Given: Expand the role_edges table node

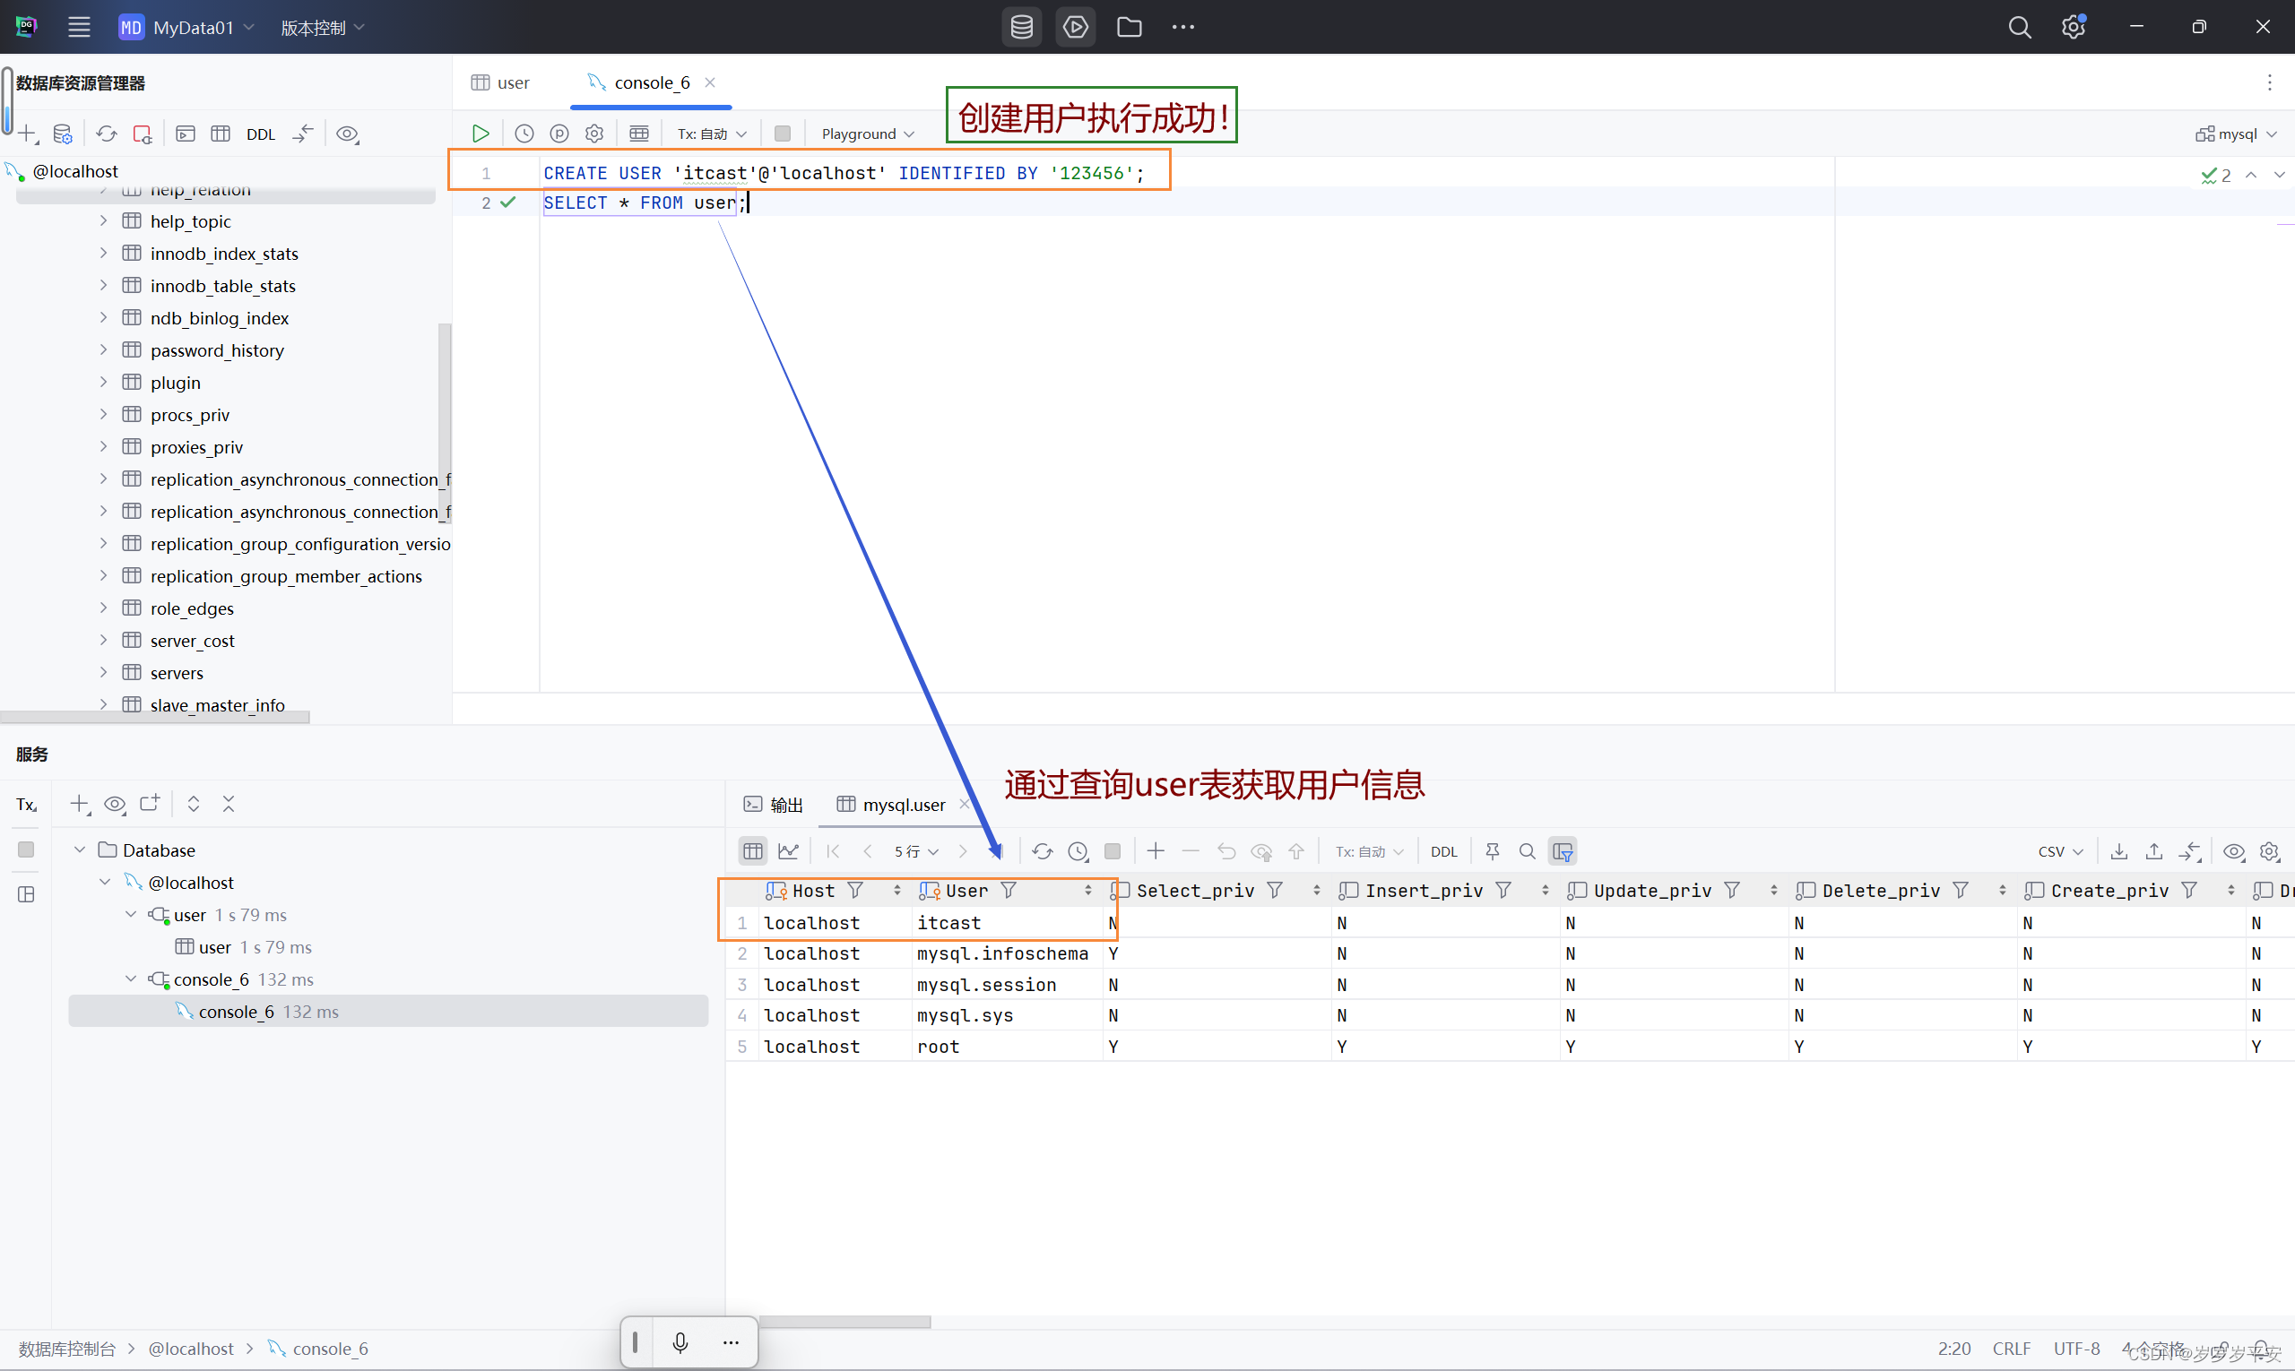Looking at the screenshot, I should (103, 608).
